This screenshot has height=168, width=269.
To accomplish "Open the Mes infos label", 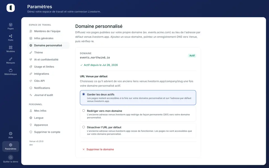I will (x=40, y=111).
